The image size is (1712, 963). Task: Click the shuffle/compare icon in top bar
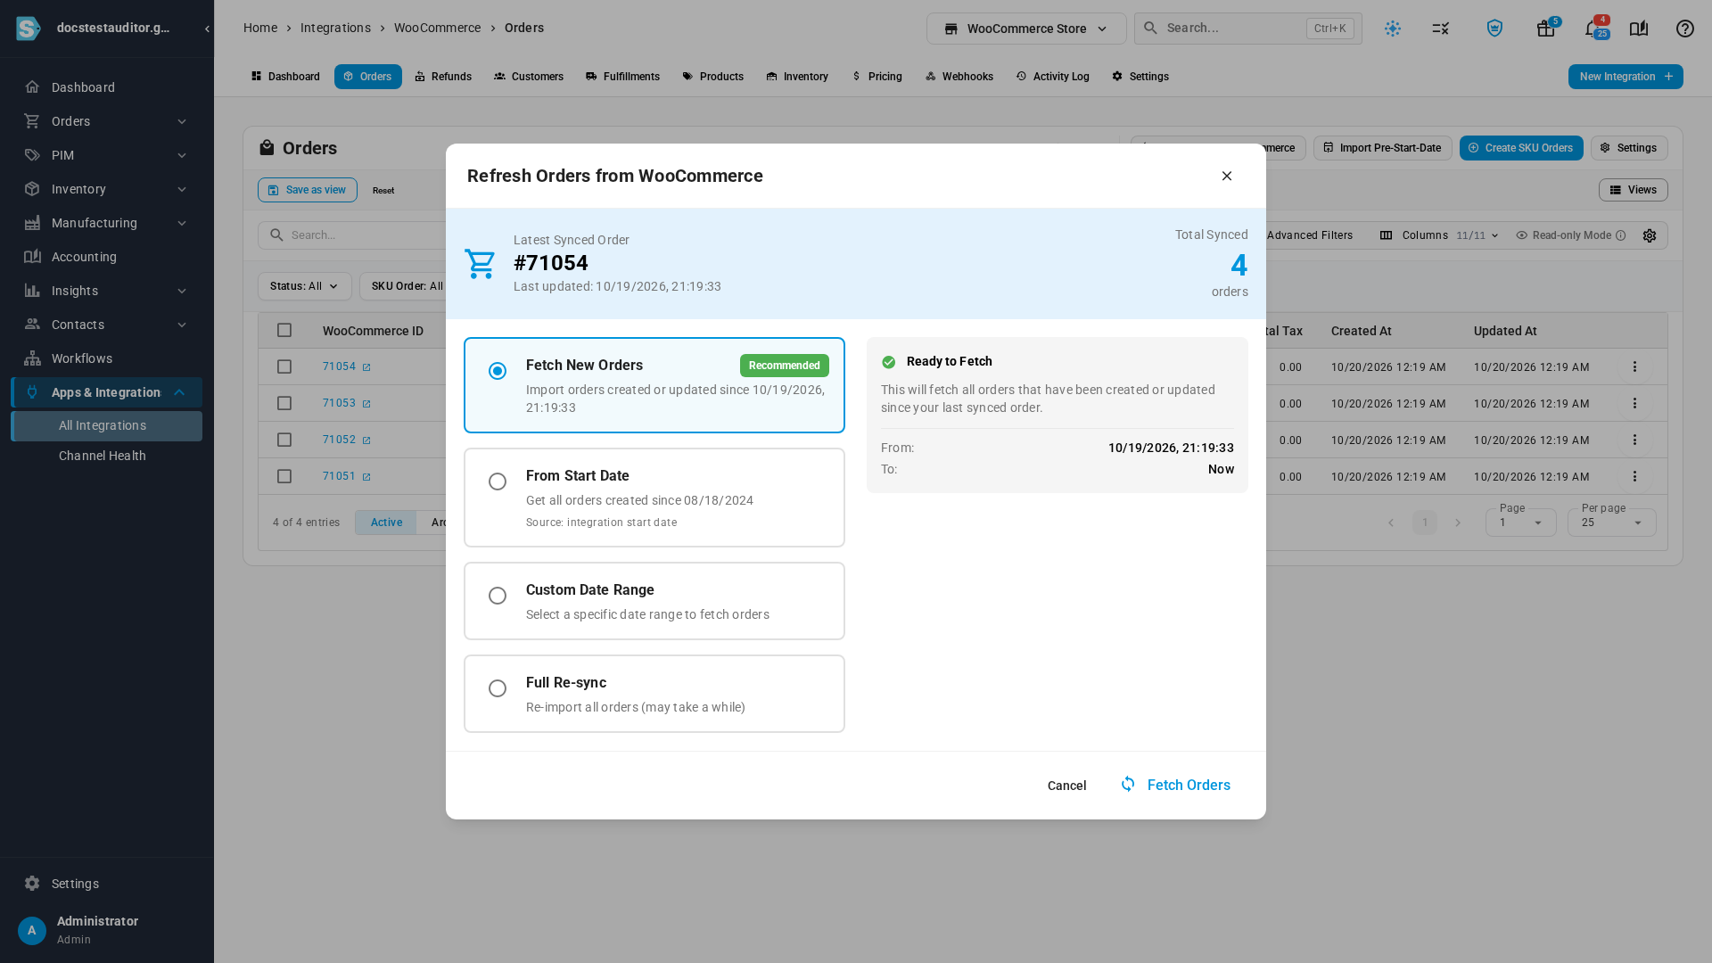click(x=1441, y=29)
